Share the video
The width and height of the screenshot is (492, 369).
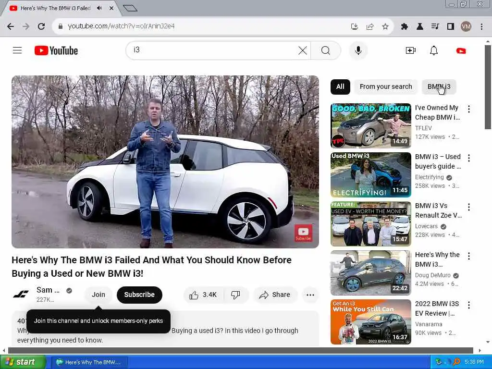pyautogui.click(x=274, y=295)
